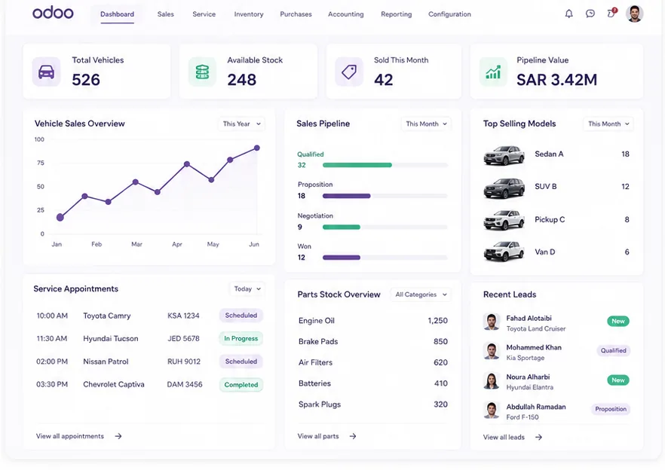Select Abdullah Ramadan's avatar
Image resolution: width=665 pixels, height=470 pixels.
(x=492, y=410)
